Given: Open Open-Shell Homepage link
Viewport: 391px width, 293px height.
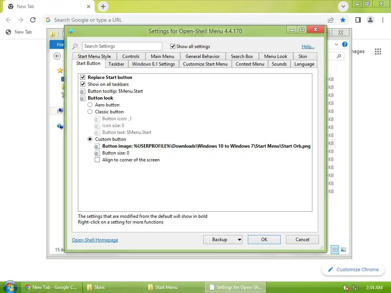Looking at the screenshot, I should 95,240.
